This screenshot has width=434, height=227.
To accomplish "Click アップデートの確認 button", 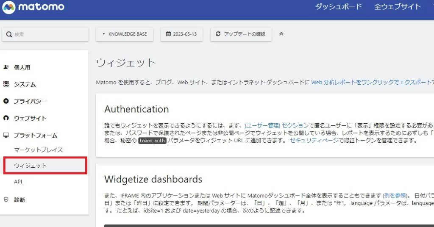I will (x=241, y=34).
